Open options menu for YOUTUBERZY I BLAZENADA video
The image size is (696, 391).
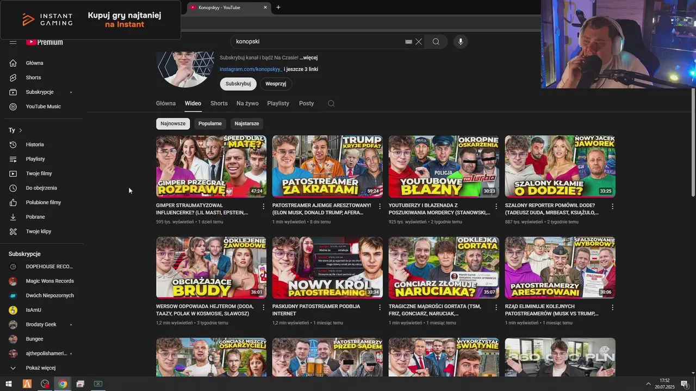click(x=496, y=206)
